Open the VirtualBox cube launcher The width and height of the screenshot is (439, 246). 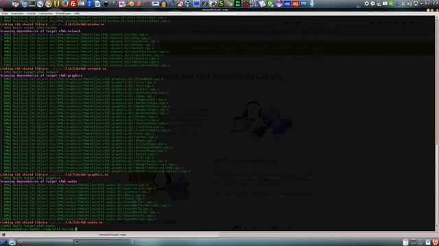pos(188,3)
